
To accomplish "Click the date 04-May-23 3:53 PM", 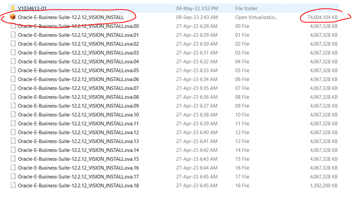I will (x=197, y=8).
